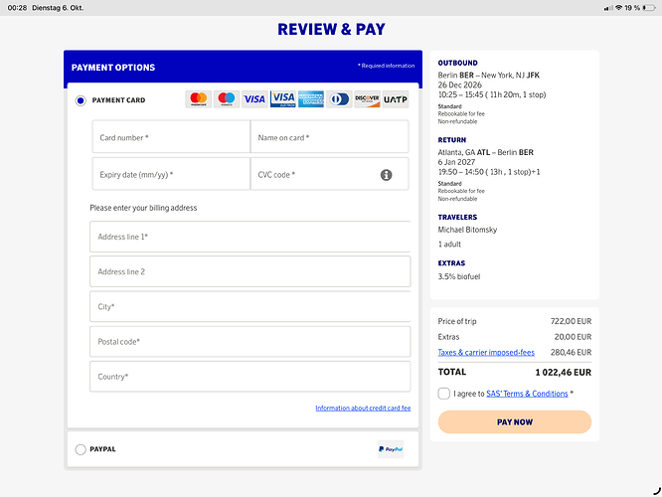Click the American Express logo icon
The image size is (662, 497).
click(311, 99)
